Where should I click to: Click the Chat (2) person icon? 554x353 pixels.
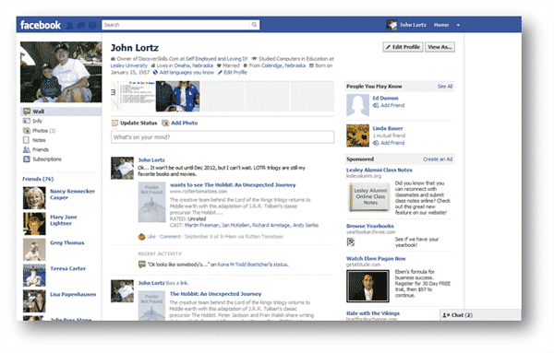tap(446, 315)
